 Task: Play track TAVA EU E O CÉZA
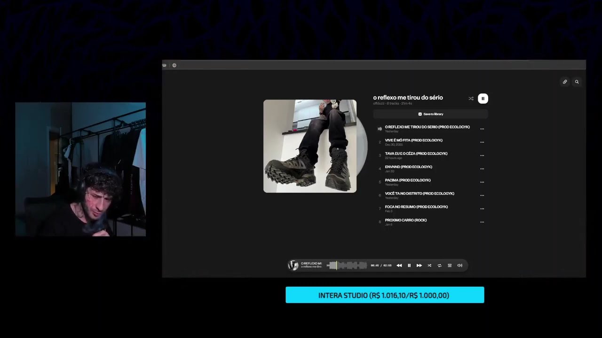pos(416,154)
